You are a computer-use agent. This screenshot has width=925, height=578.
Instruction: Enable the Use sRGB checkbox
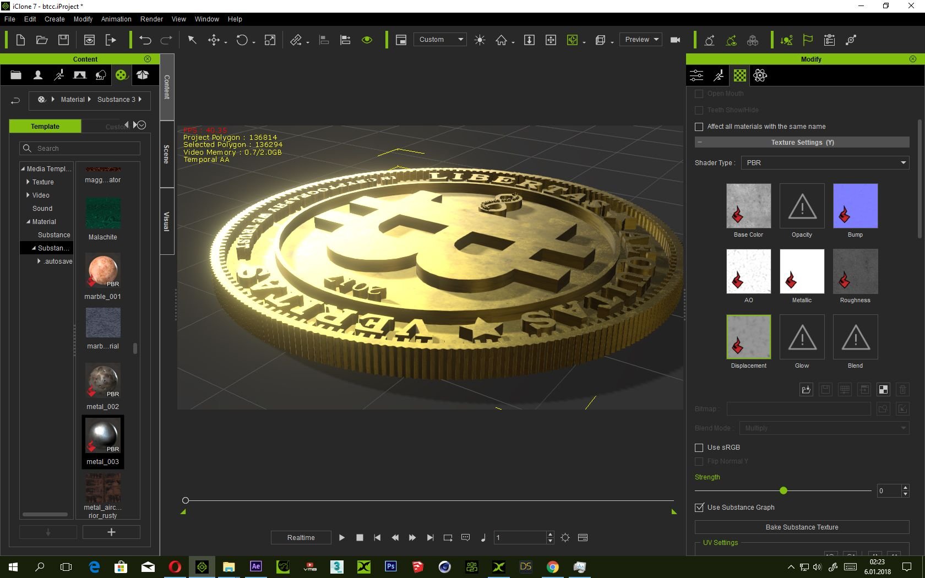[699, 448]
